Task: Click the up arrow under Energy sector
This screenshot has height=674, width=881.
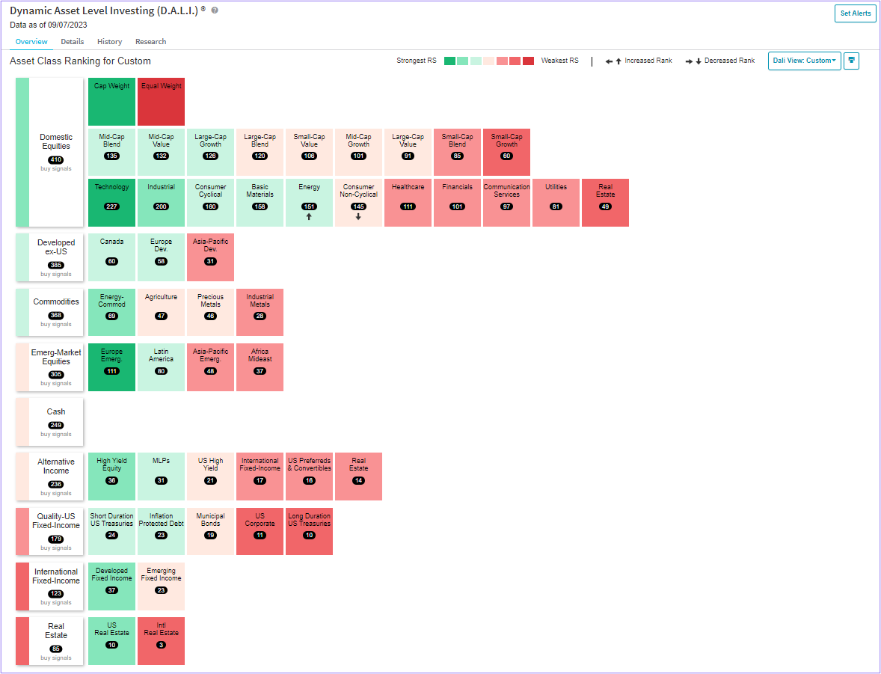Action: [308, 216]
